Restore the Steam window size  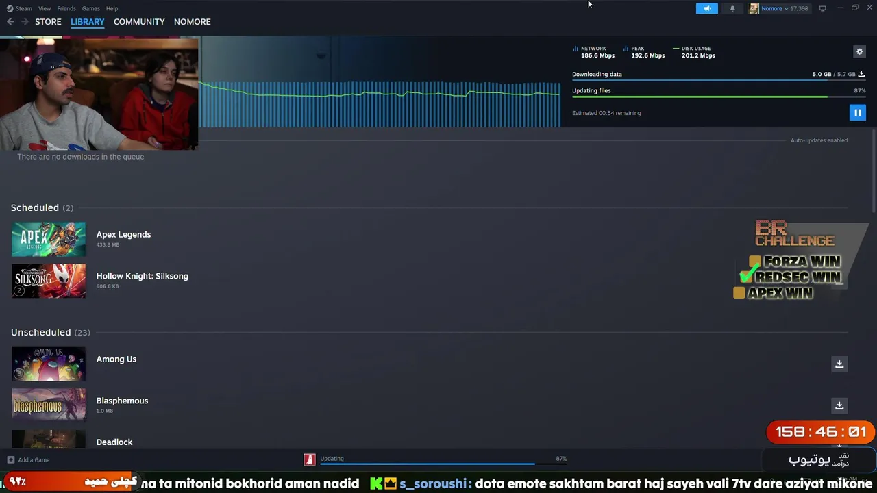click(x=854, y=8)
